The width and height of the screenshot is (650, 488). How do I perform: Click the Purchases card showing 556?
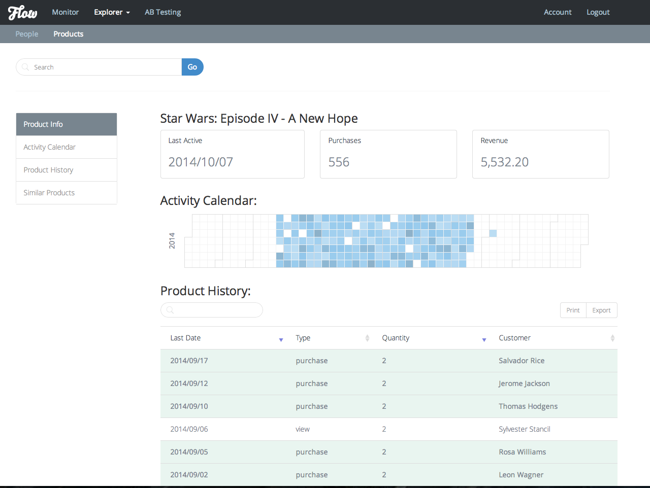388,154
